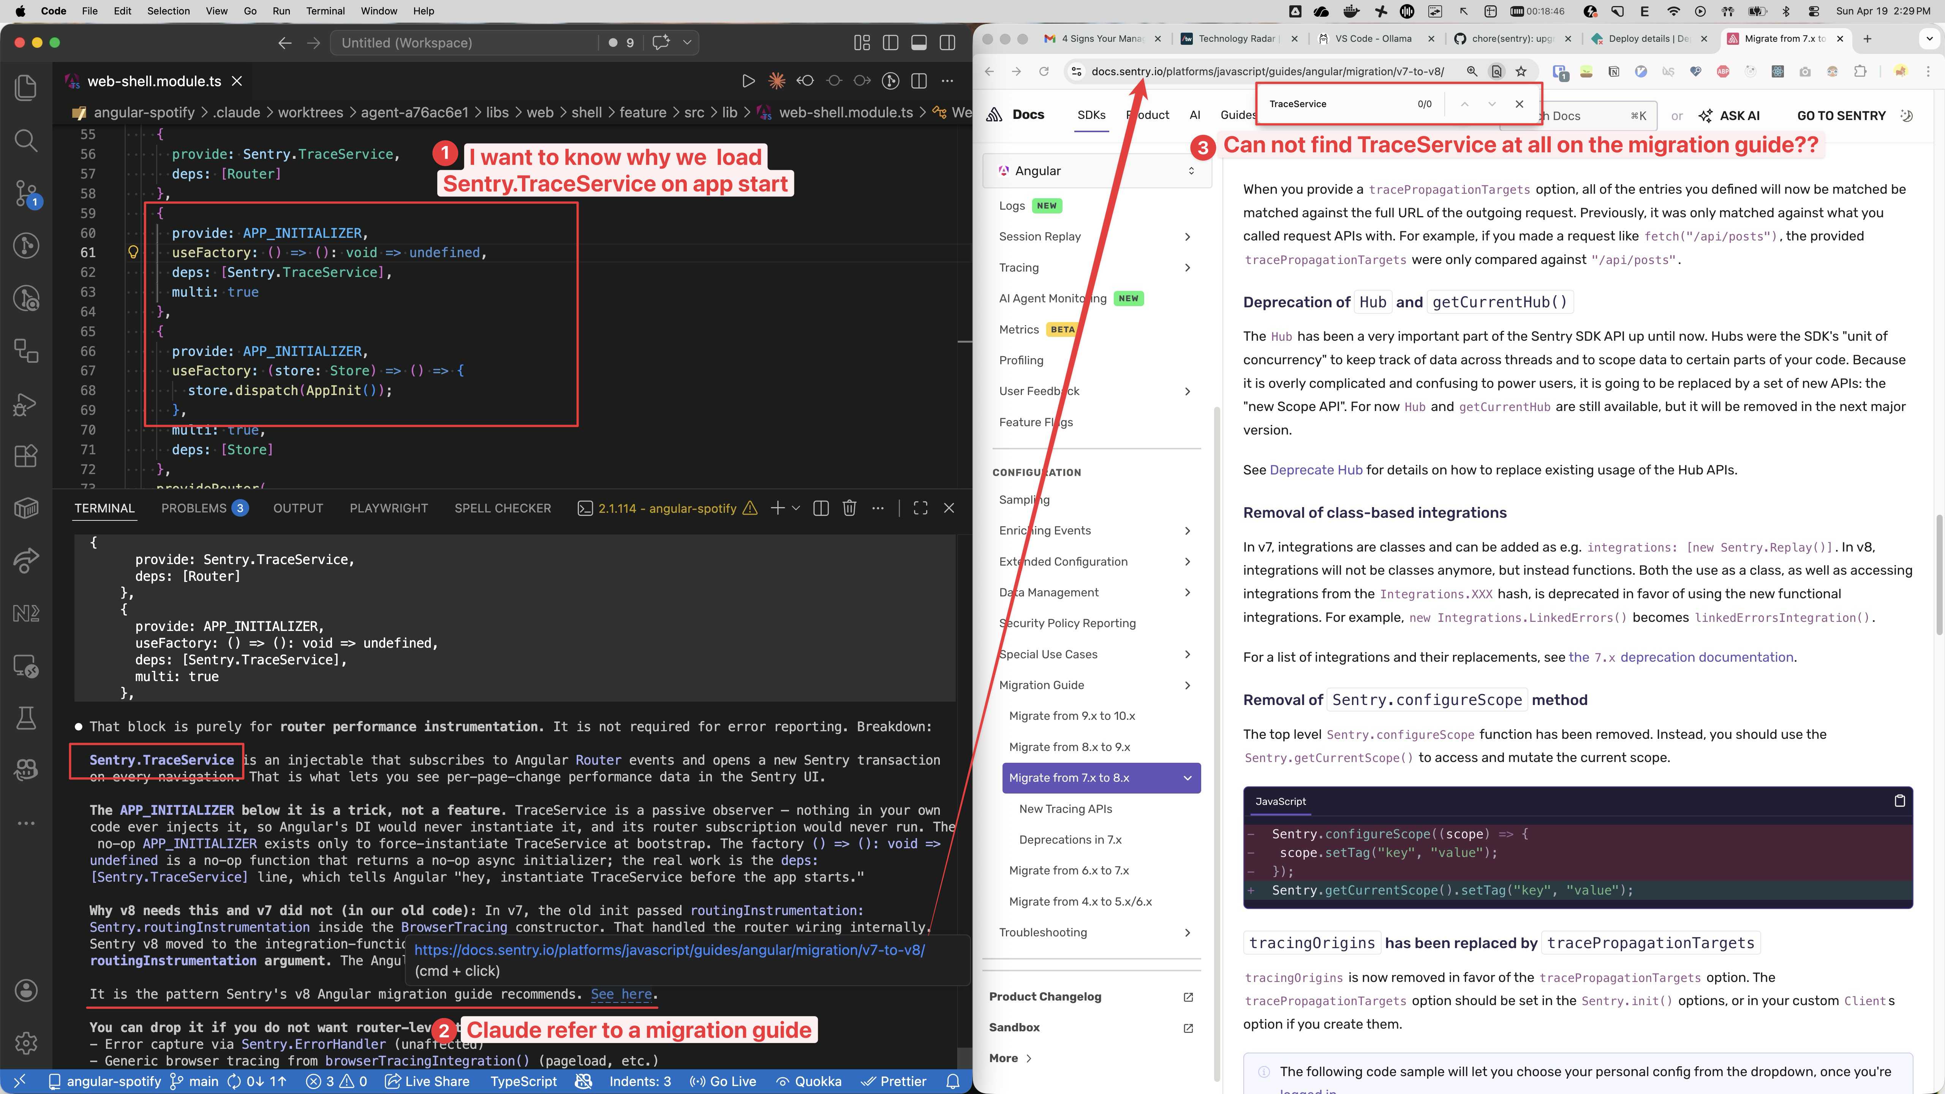Collapse the Migrate from 7.x to 8.x item
1945x1094 pixels.
point(1187,778)
